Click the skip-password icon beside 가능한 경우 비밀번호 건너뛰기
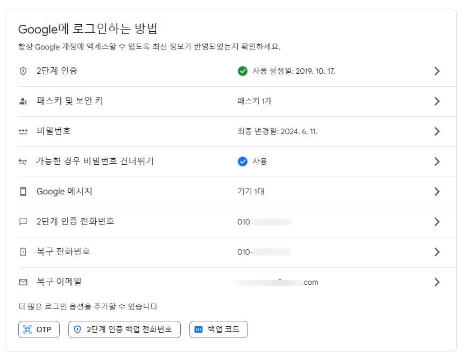 (23, 161)
